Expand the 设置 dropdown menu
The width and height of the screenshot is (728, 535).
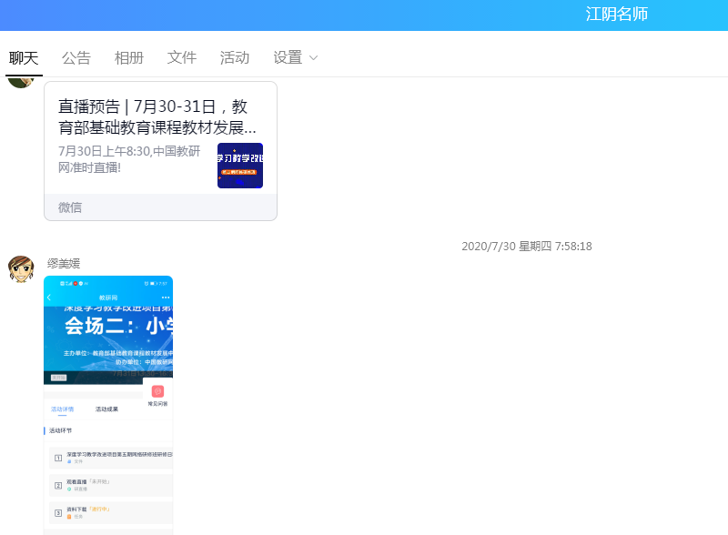pos(296,57)
